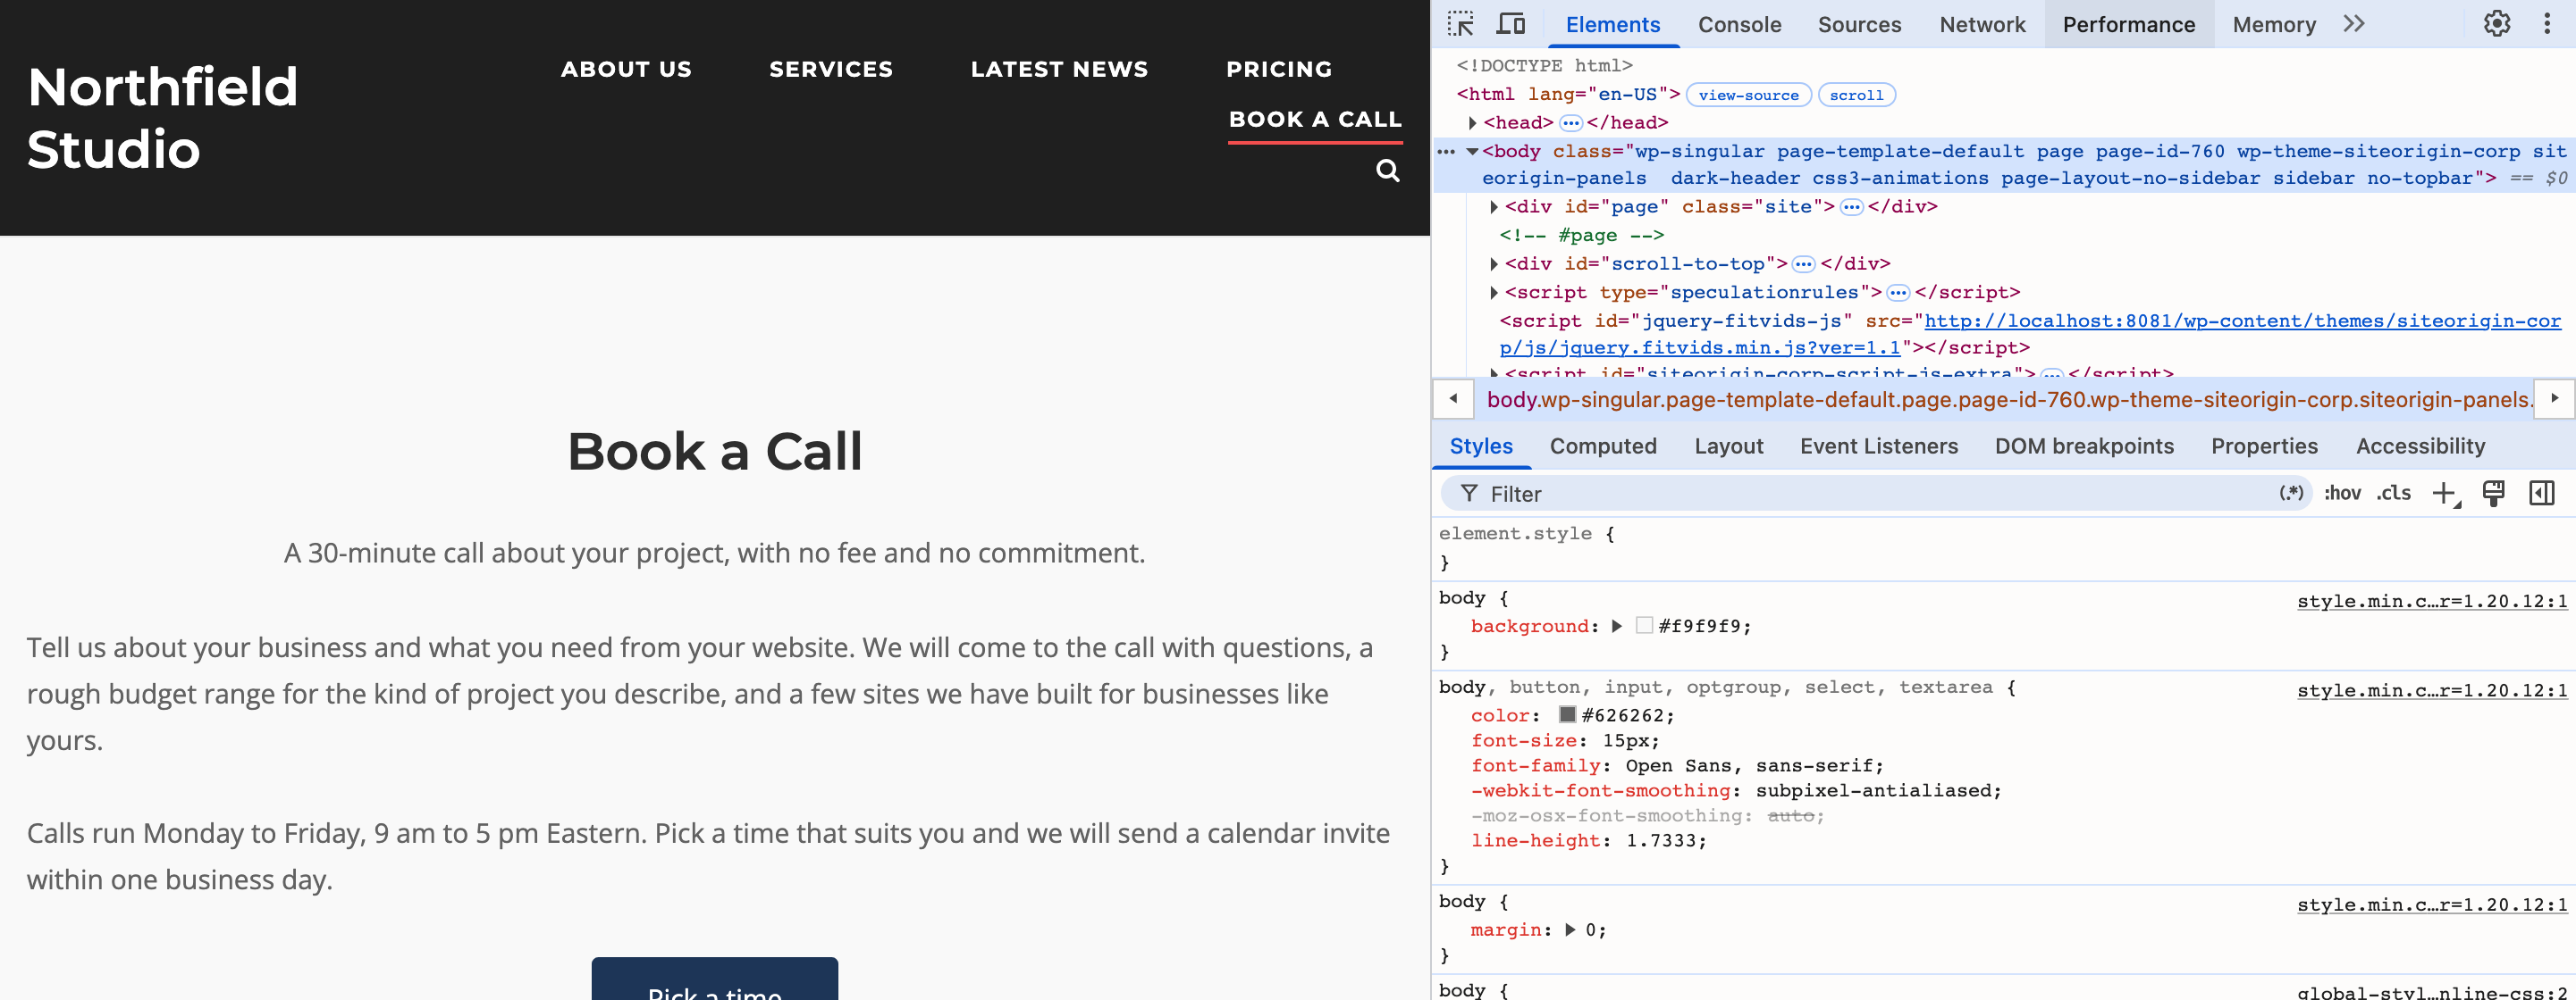
Task: Click the #f9f9f9 background color swatch
Action: 1644,625
